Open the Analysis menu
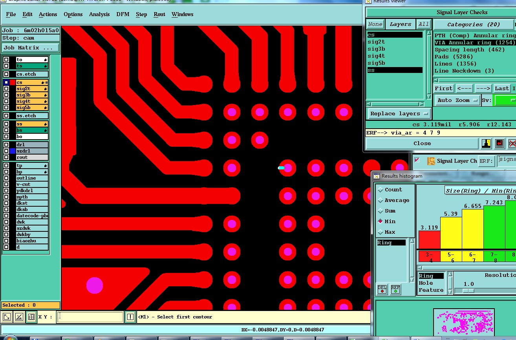 99,15
